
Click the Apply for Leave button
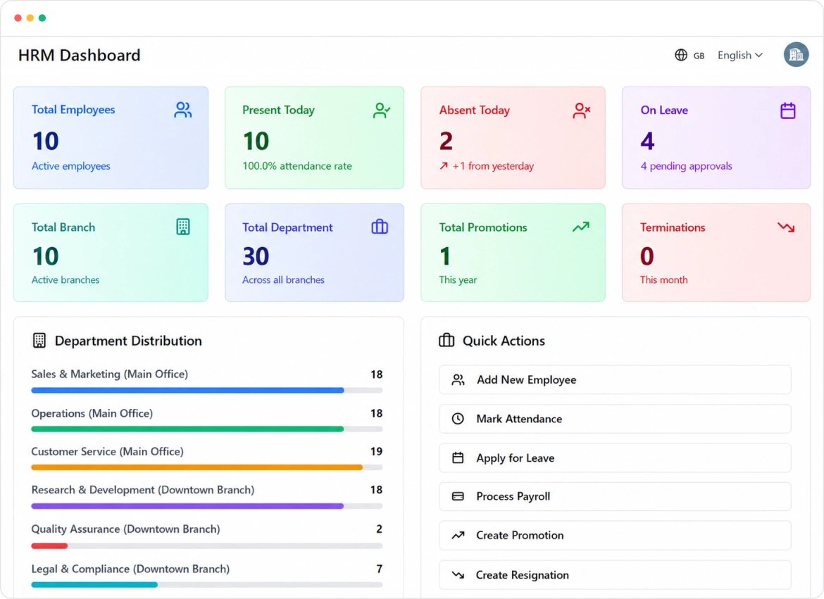click(x=615, y=458)
